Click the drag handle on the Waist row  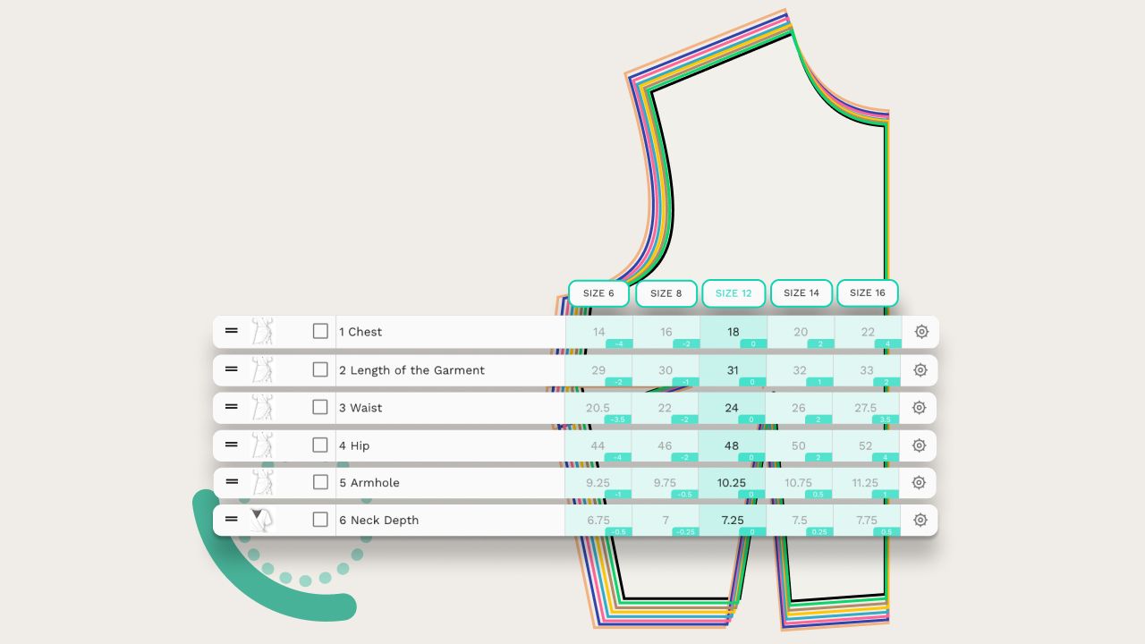[231, 407]
